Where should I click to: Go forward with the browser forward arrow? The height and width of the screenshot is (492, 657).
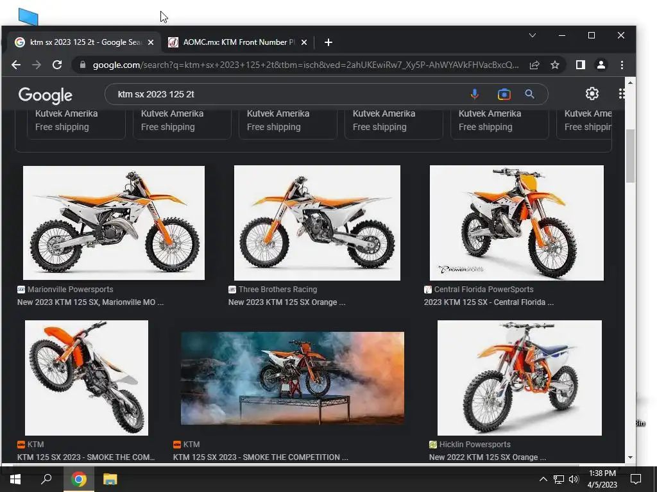tap(37, 65)
